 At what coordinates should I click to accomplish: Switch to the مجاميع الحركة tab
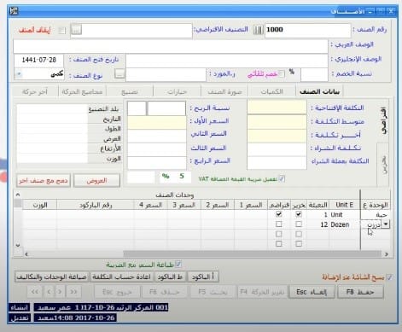click(82, 91)
